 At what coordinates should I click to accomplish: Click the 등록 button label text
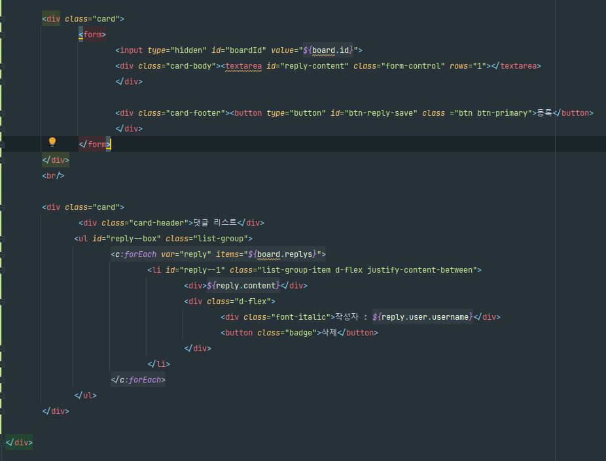point(544,112)
